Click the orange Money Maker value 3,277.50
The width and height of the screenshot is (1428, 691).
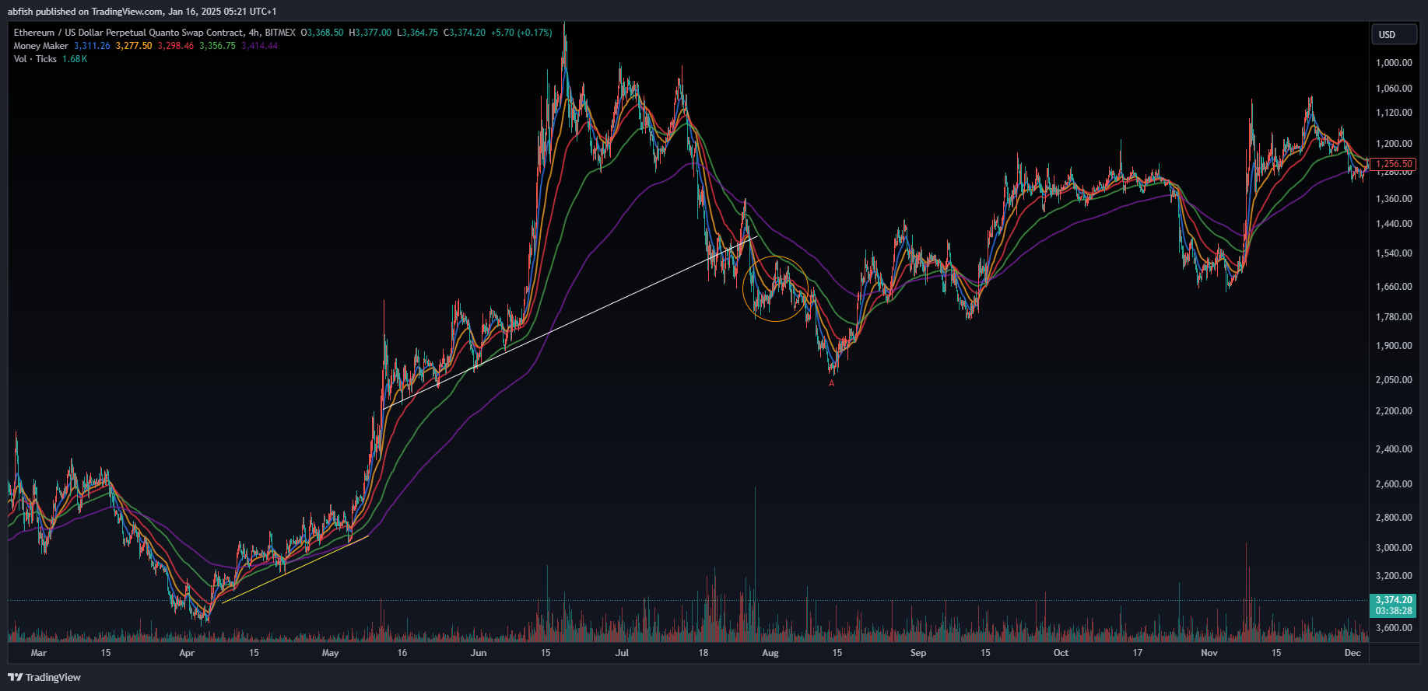tap(134, 46)
